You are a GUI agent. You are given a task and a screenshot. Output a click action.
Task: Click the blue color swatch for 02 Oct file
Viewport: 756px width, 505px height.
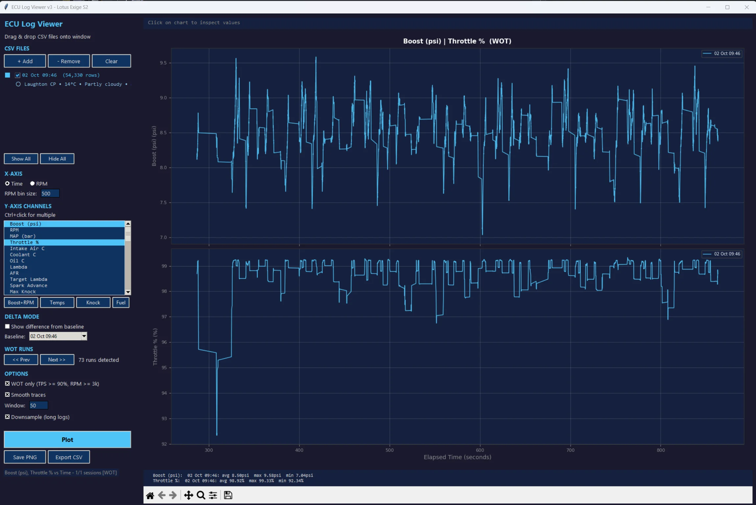[x=8, y=75]
